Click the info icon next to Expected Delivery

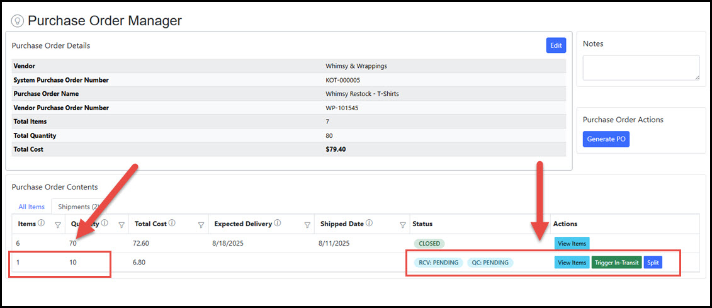(278, 223)
